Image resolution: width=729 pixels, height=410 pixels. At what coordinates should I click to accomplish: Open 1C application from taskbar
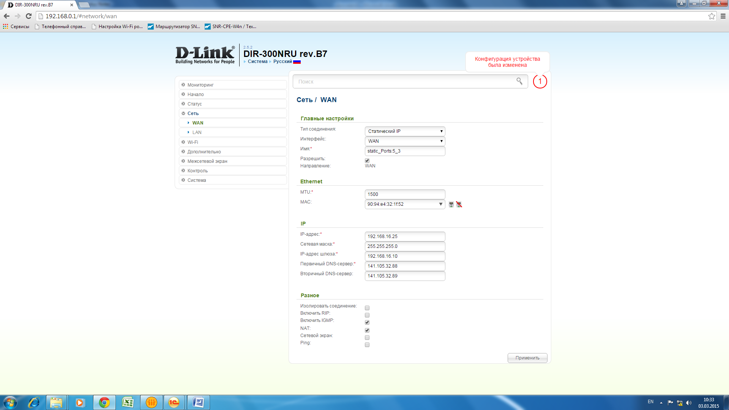(x=174, y=402)
